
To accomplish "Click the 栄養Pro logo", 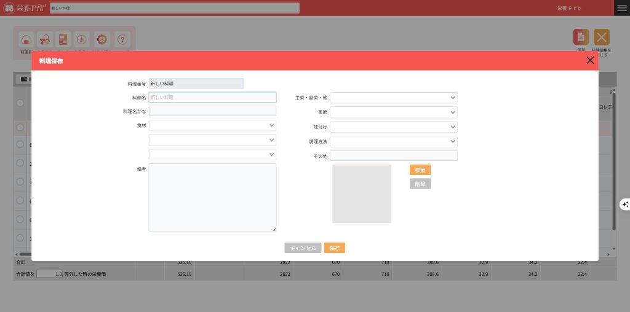I will pyautogui.click(x=25, y=7).
